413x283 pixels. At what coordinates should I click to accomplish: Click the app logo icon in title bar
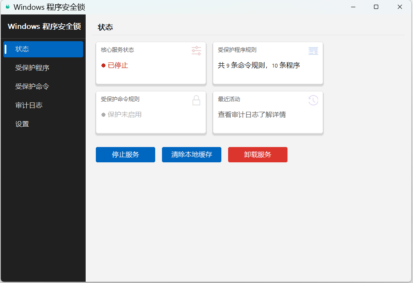tap(7, 7)
